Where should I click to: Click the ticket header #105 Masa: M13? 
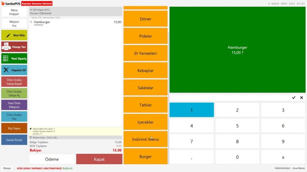point(75,11)
